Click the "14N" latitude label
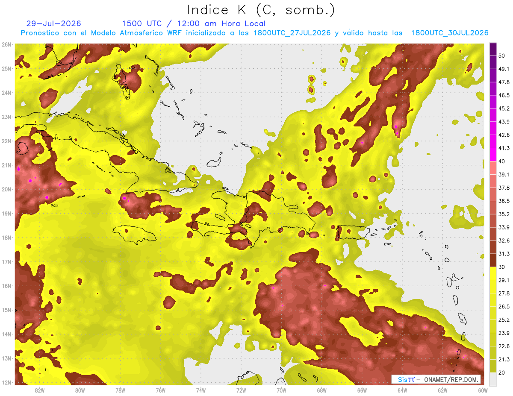513x396 pixels. pyautogui.click(x=6, y=334)
